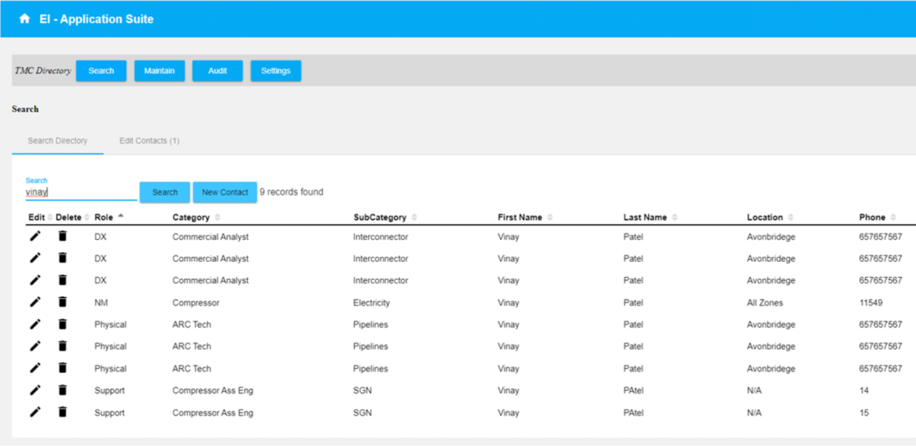Delete the first DX Commercial Analyst row
The width and height of the screenshot is (916, 446).
pyautogui.click(x=63, y=236)
